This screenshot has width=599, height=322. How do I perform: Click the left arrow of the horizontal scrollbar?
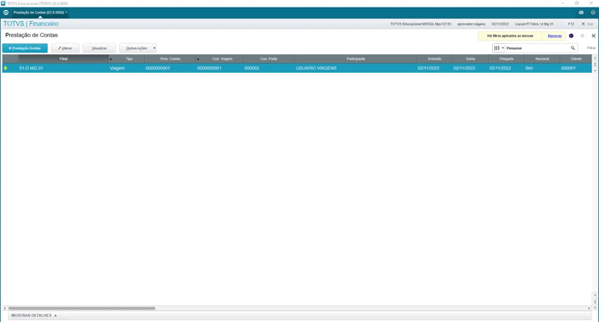4,308
